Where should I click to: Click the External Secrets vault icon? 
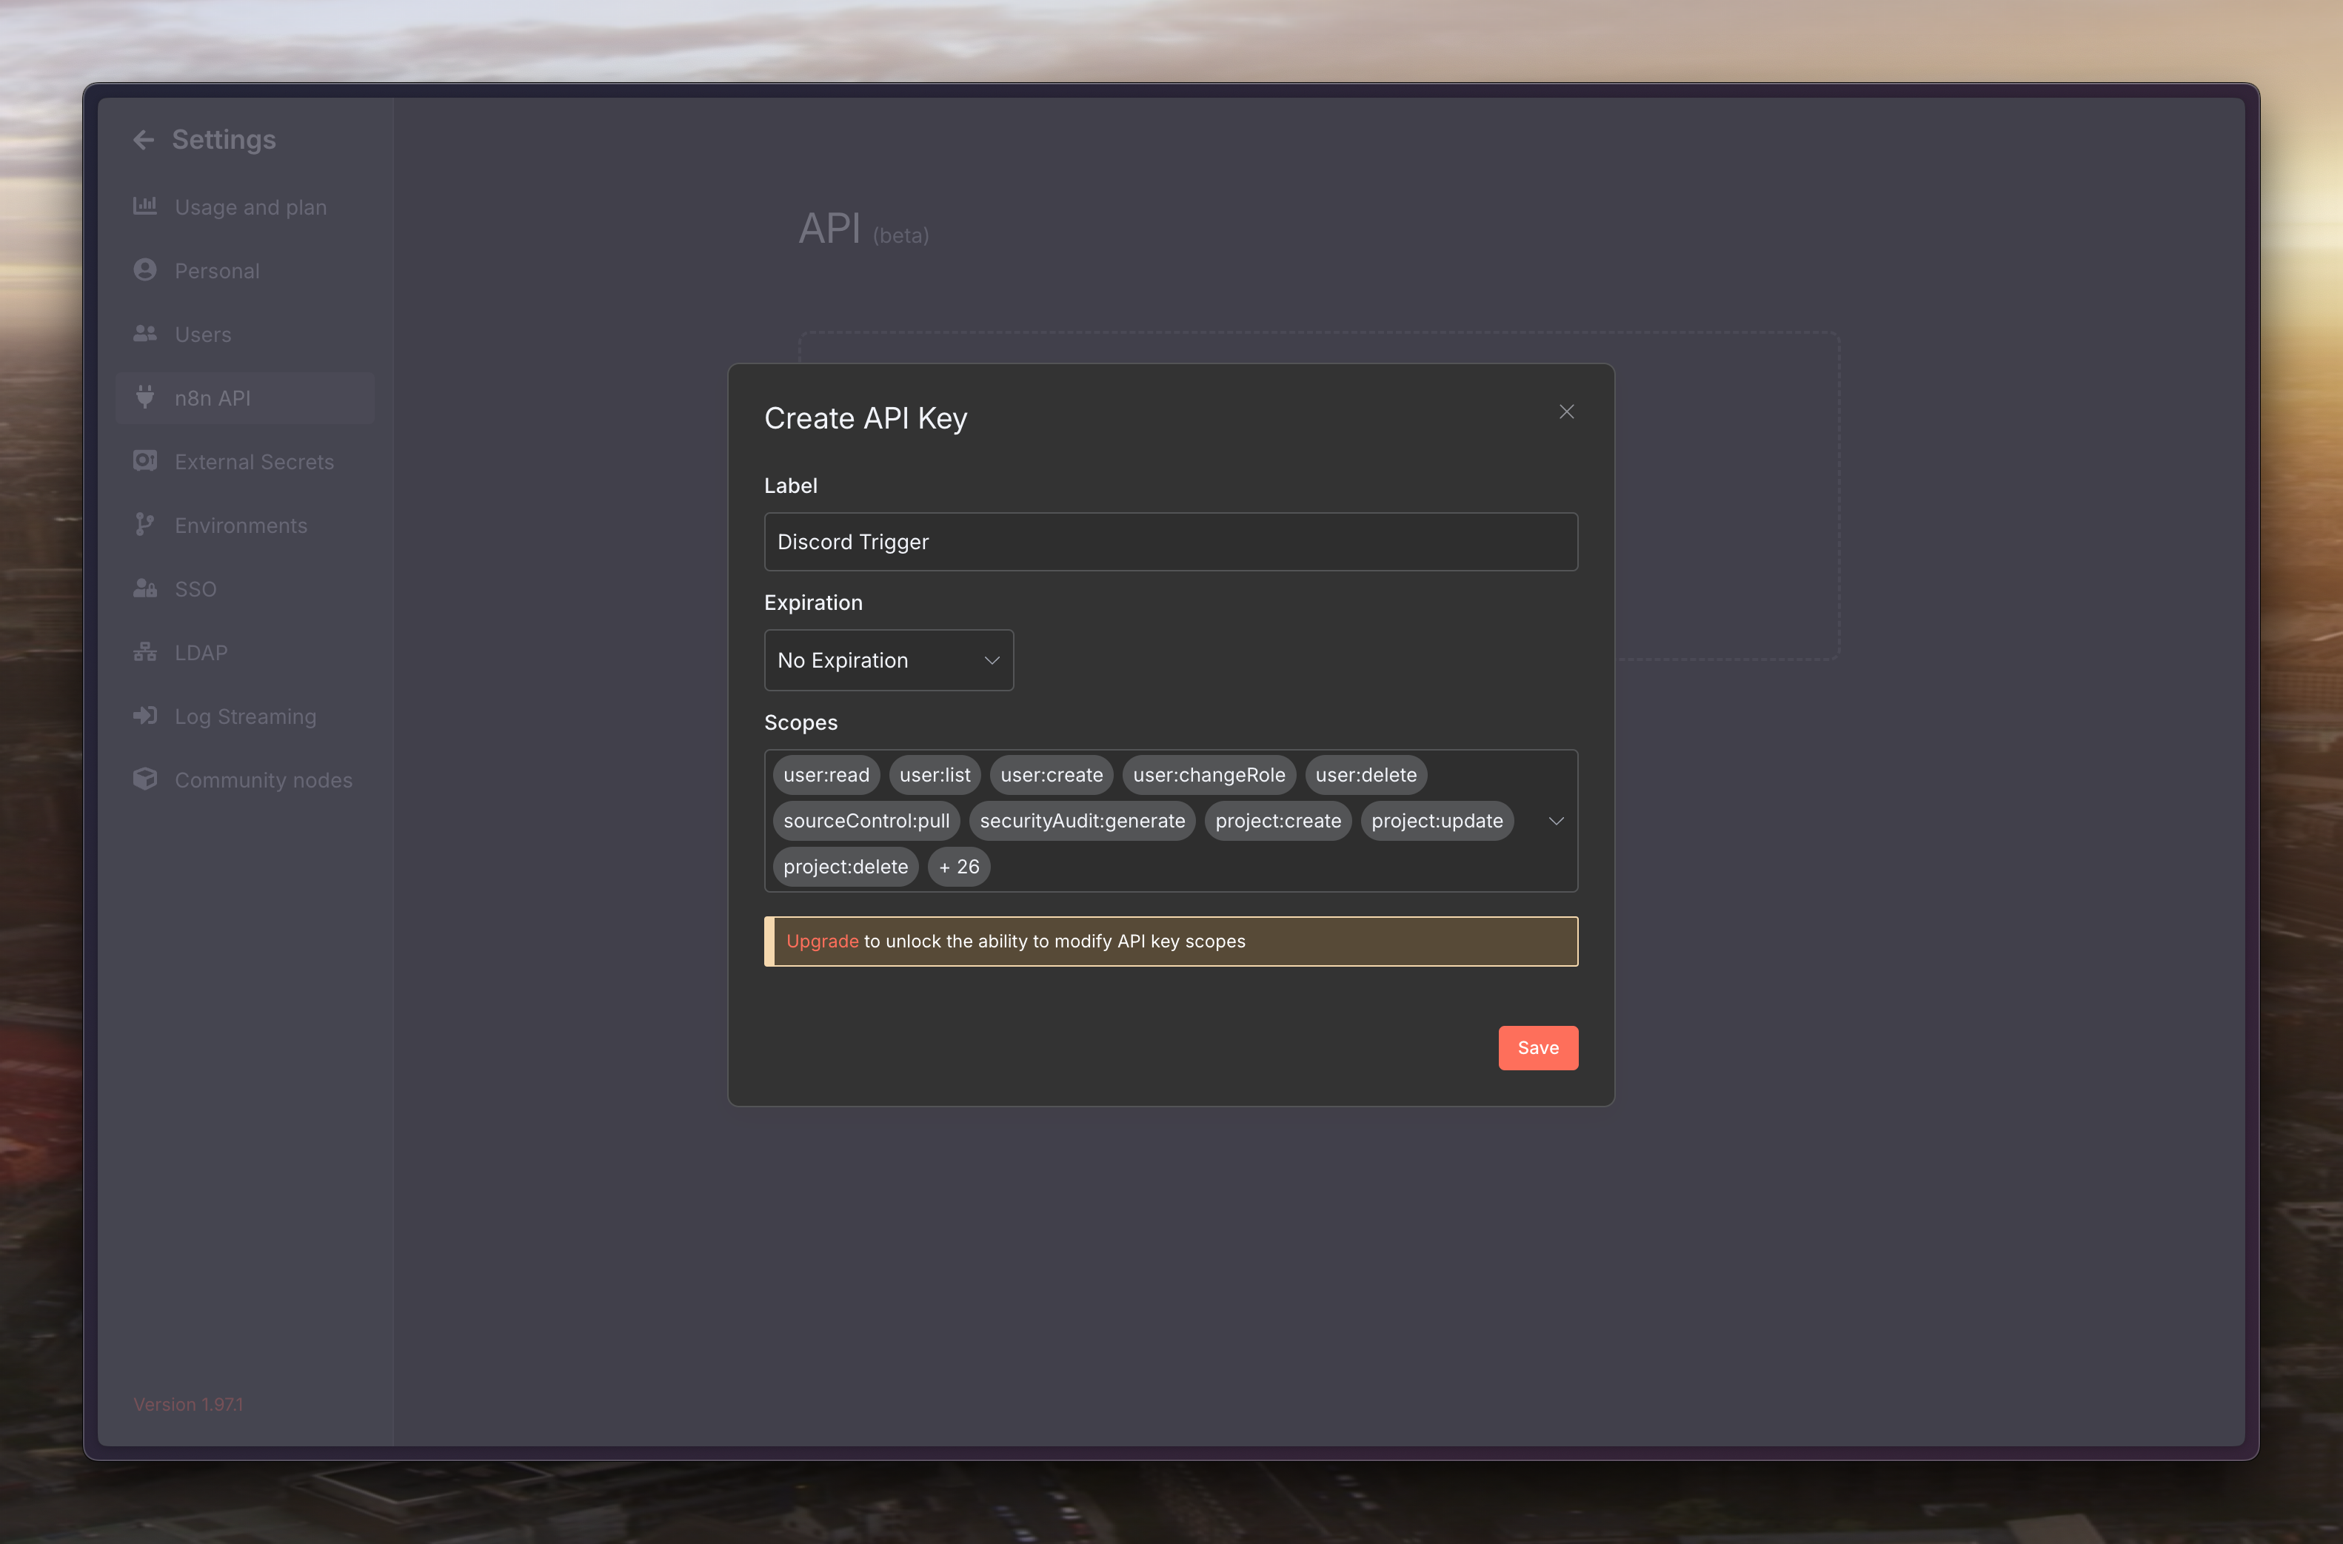pos(145,461)
